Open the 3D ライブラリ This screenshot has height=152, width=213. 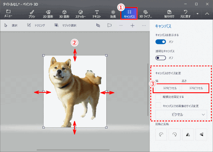coord(146,14)
